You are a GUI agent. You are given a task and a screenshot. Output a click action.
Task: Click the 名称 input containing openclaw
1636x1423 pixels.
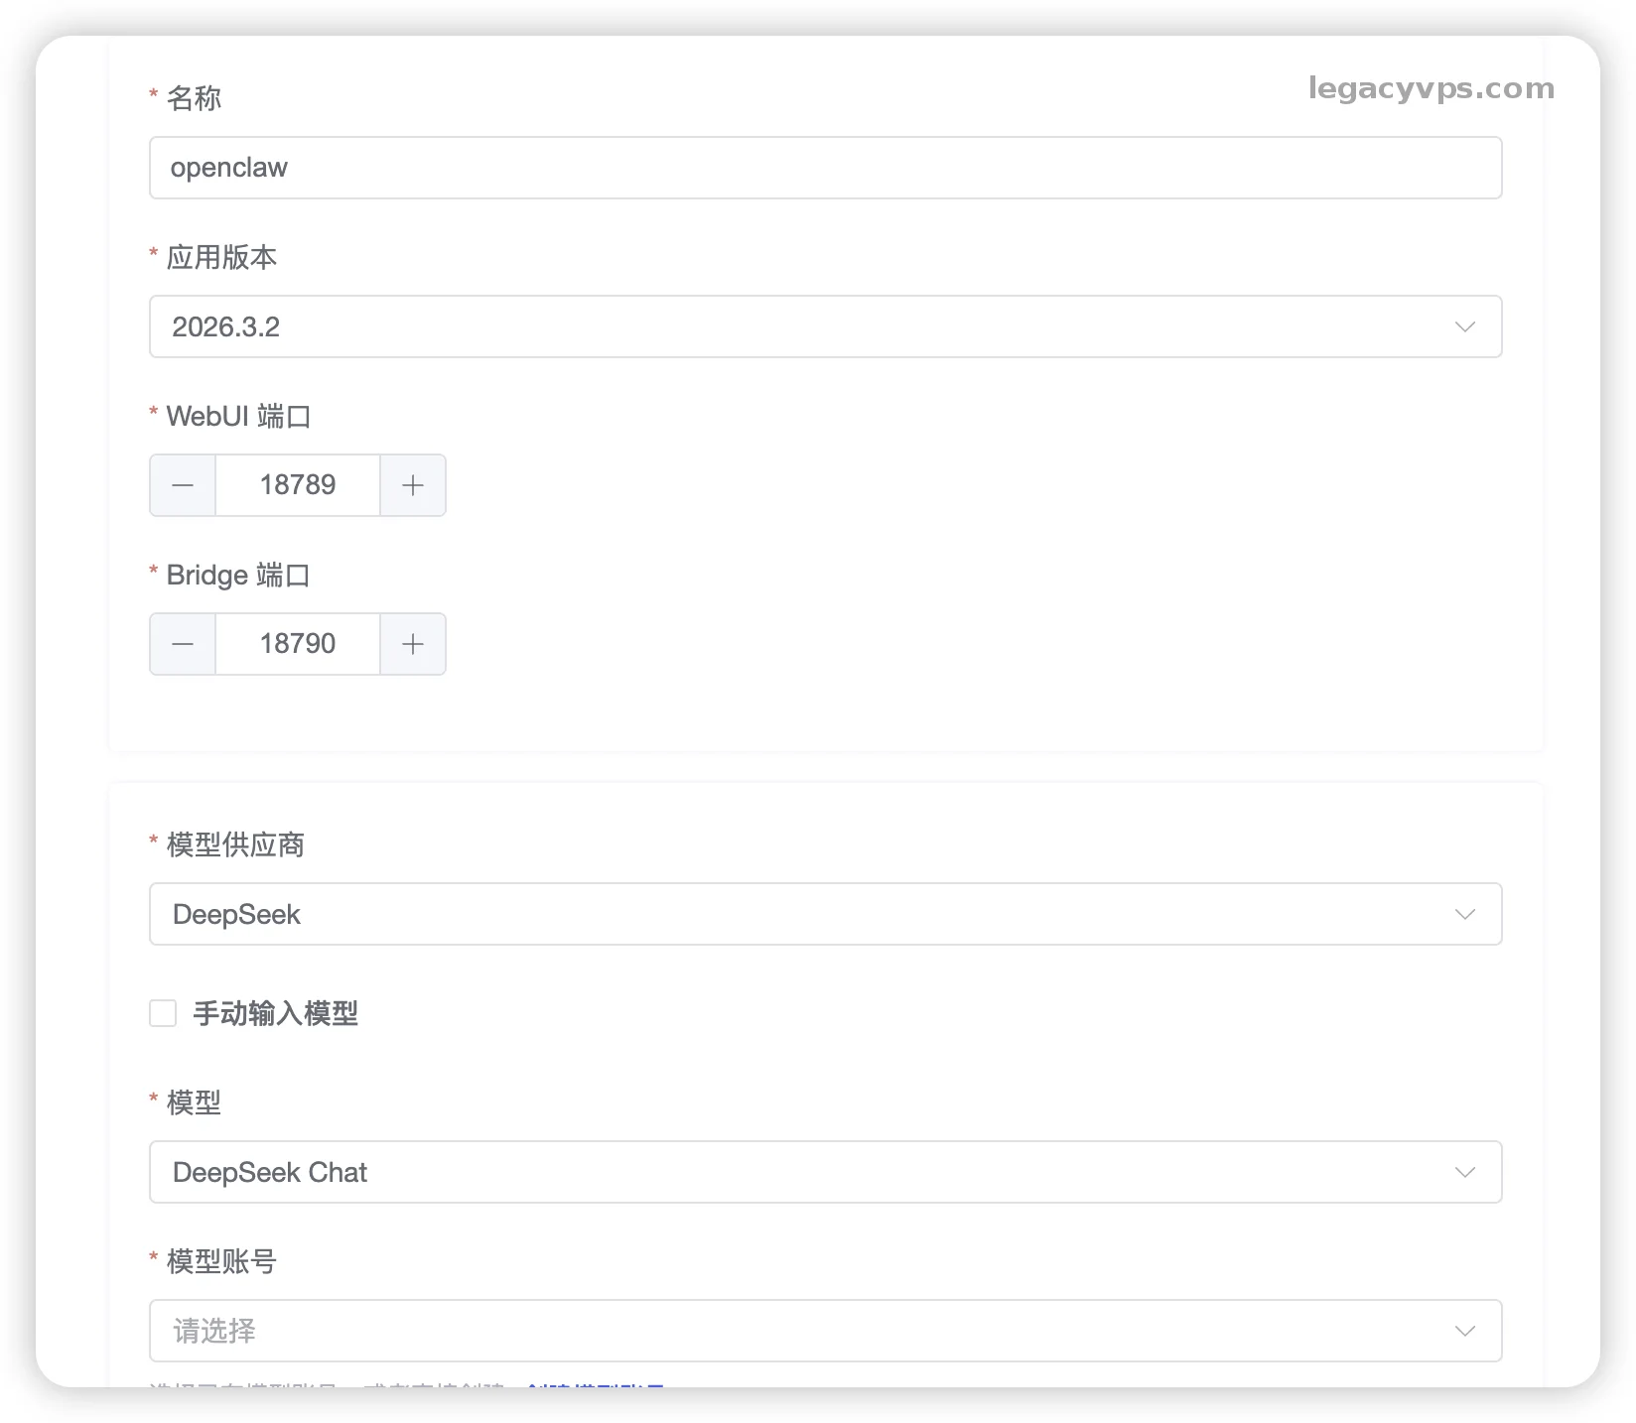pyautogui.click(x=824, y=168)
